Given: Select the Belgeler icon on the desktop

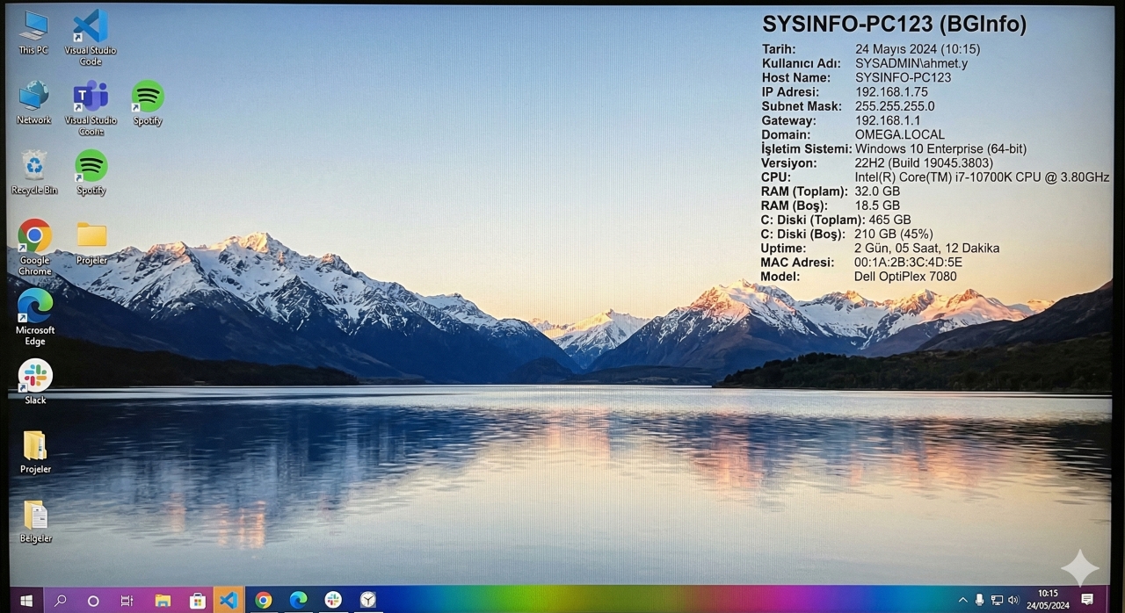Looking at the screenshot, I should [x=35, y=516].
